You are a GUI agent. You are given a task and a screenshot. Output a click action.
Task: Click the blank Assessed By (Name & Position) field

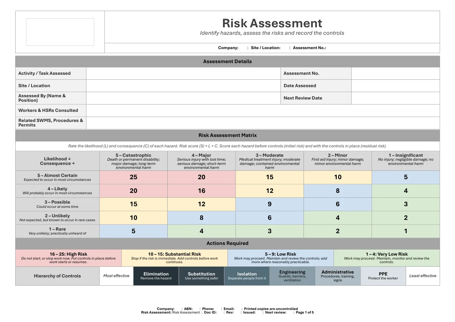(x=183, y=98)
